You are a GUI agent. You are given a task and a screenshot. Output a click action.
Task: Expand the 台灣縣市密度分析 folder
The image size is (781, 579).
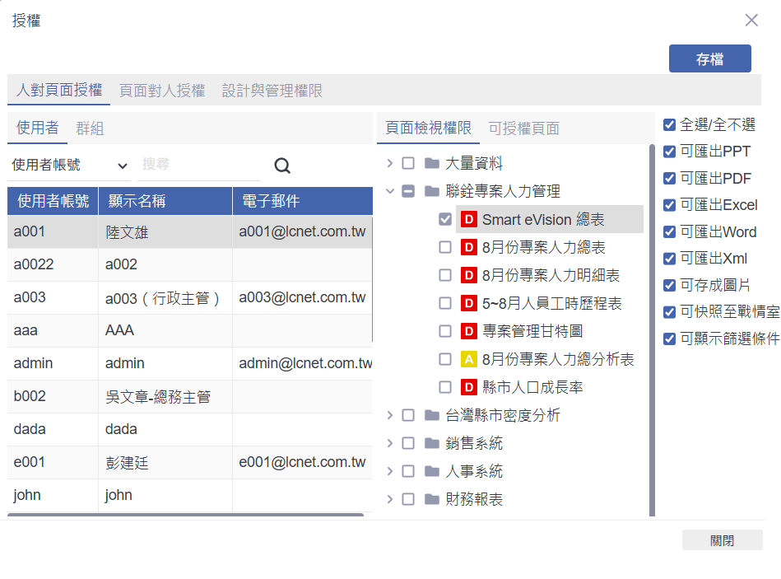[x=390, y=416]
